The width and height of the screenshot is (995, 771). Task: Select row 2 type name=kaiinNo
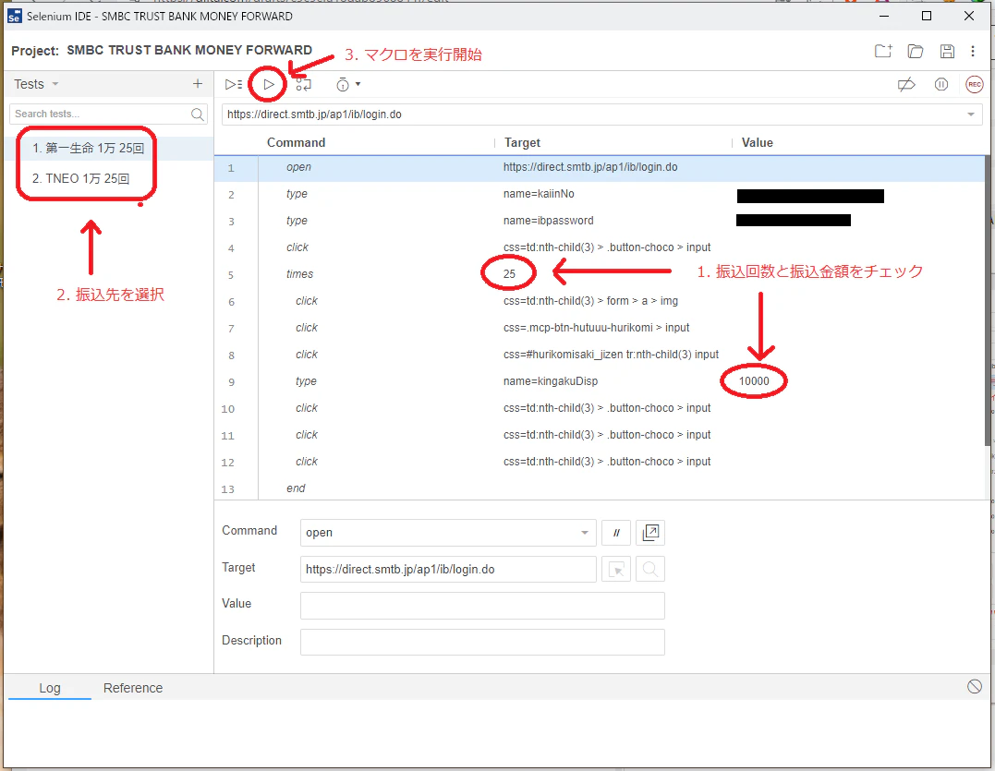599,194
